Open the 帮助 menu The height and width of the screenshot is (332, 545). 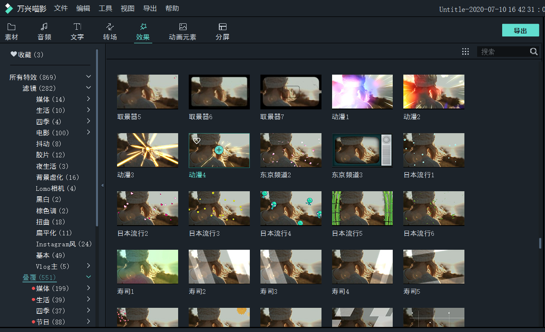172,8
